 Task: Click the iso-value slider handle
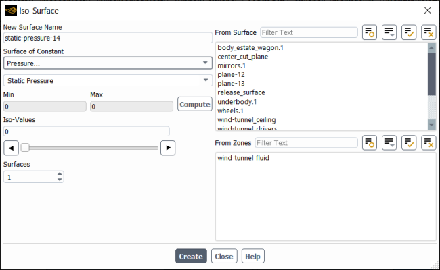[25, 147]
